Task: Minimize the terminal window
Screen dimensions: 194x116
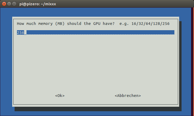Action: (9, 4)
